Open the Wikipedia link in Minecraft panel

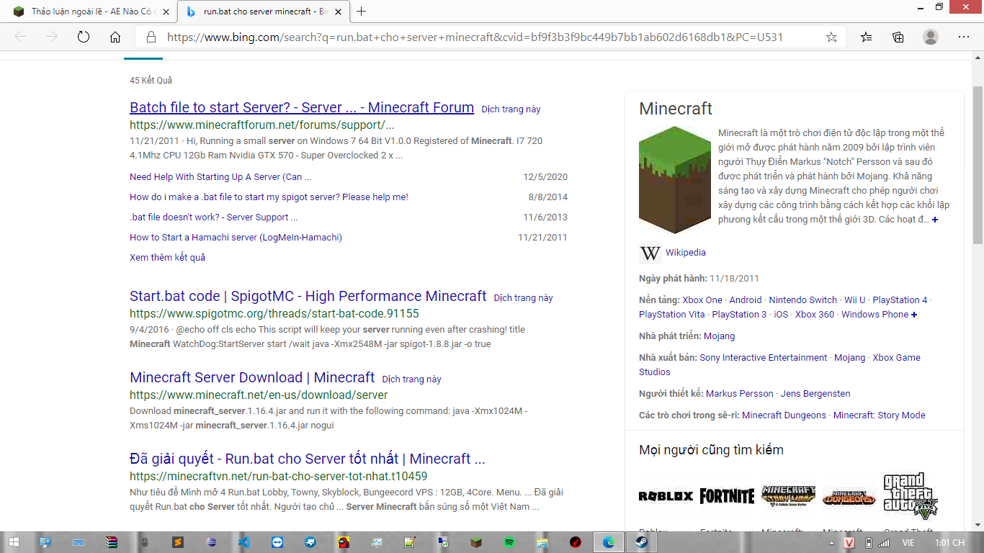click(686, 253)
